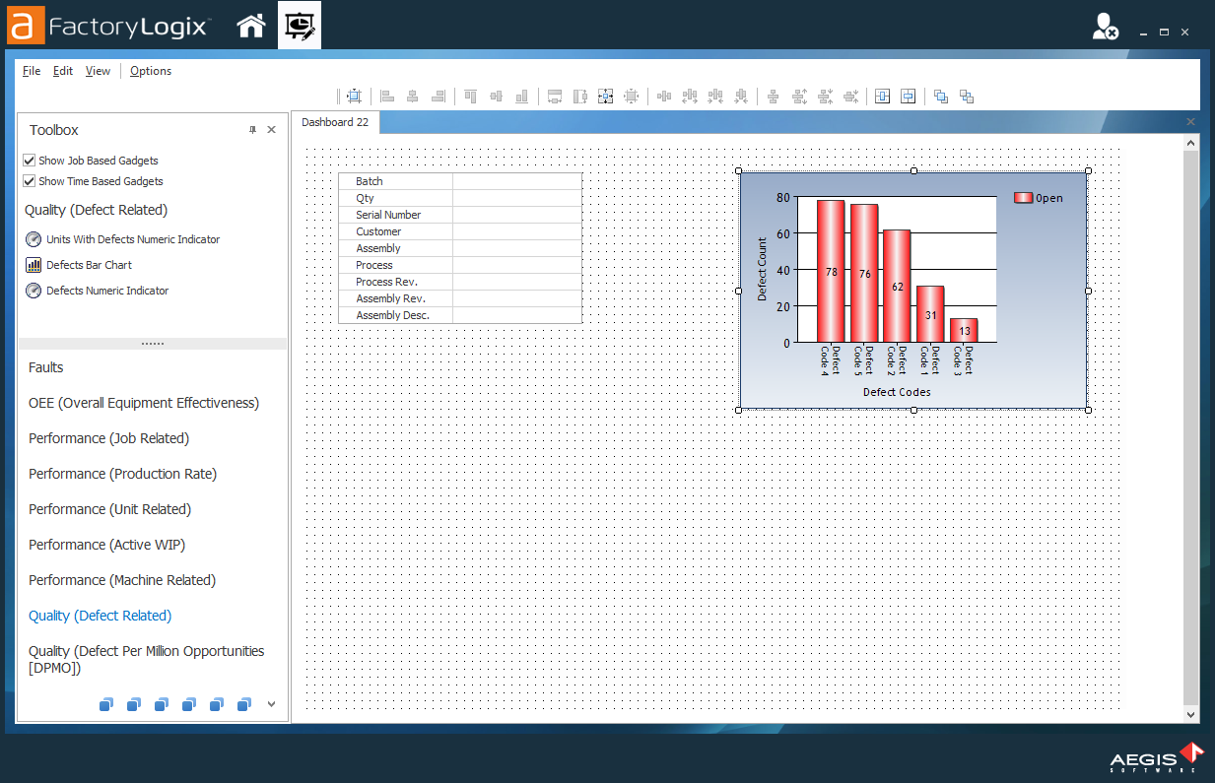The height and width of the screenshot is (783, 1215).
Task: Expand the OEE (Overall Equipment Effectiveness) category
Action: (144, 403)
